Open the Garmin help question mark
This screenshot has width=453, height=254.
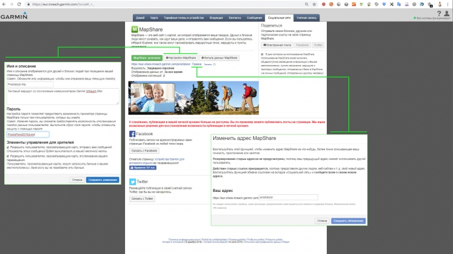tap(439, 13)
